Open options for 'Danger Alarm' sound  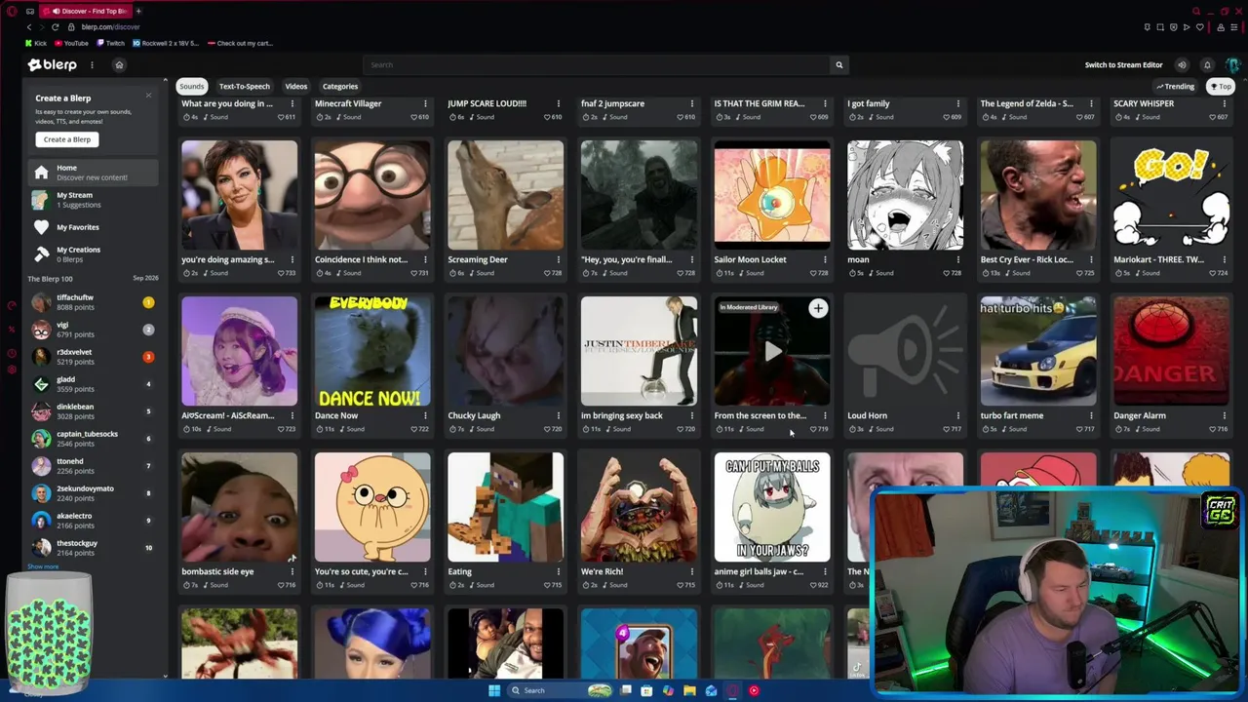(1225, 415)
